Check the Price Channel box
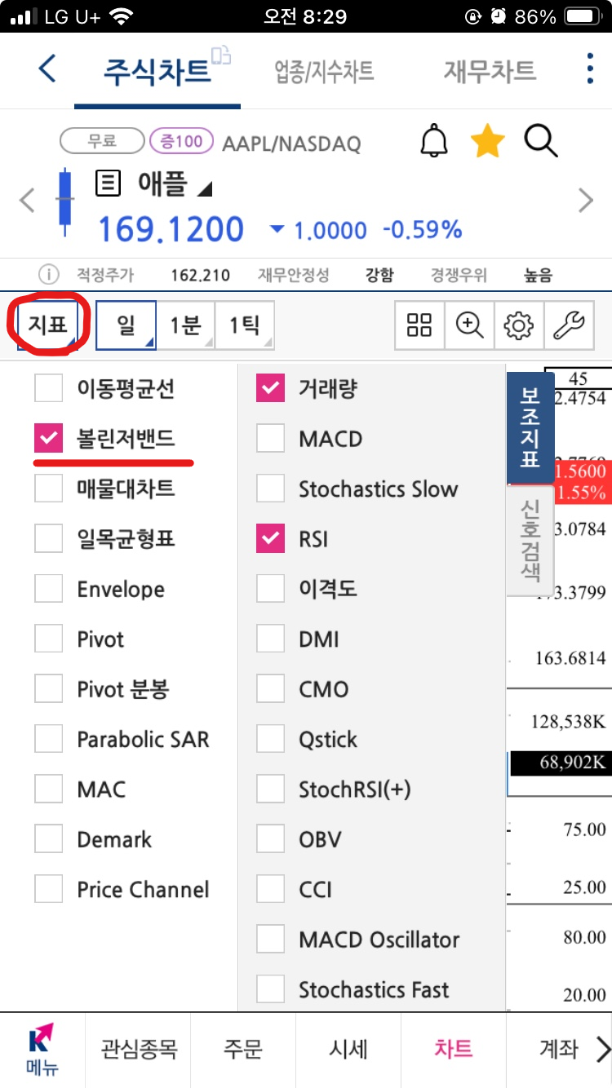 49,889
